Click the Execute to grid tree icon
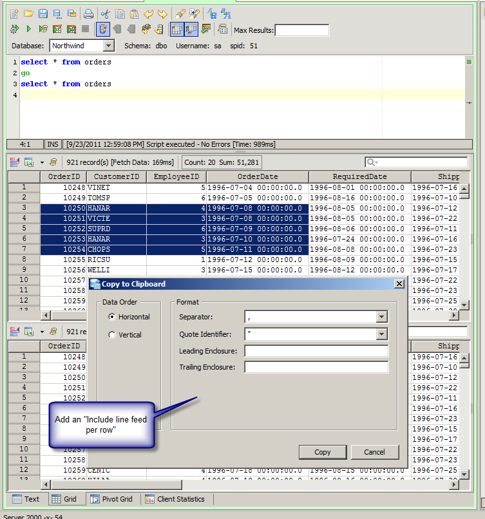 71,29
